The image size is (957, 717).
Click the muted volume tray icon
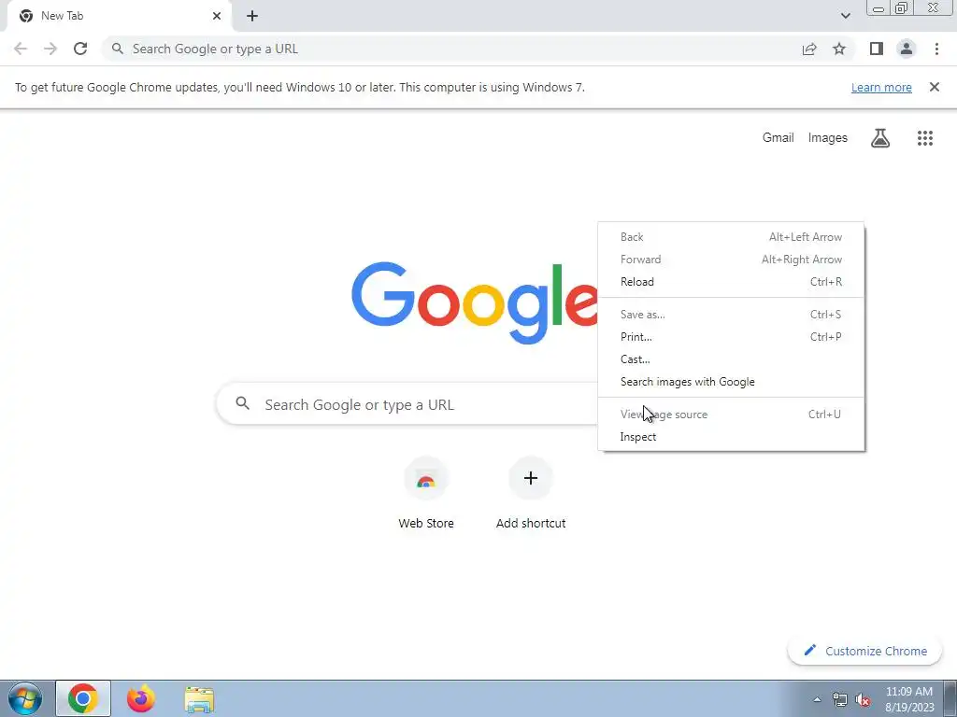[863, 699]
